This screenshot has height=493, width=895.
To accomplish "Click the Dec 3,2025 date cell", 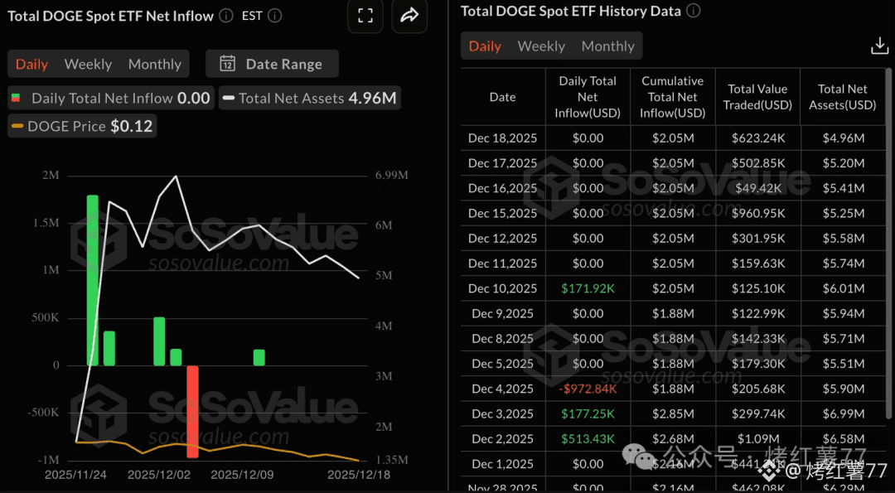I will point(503,414).
